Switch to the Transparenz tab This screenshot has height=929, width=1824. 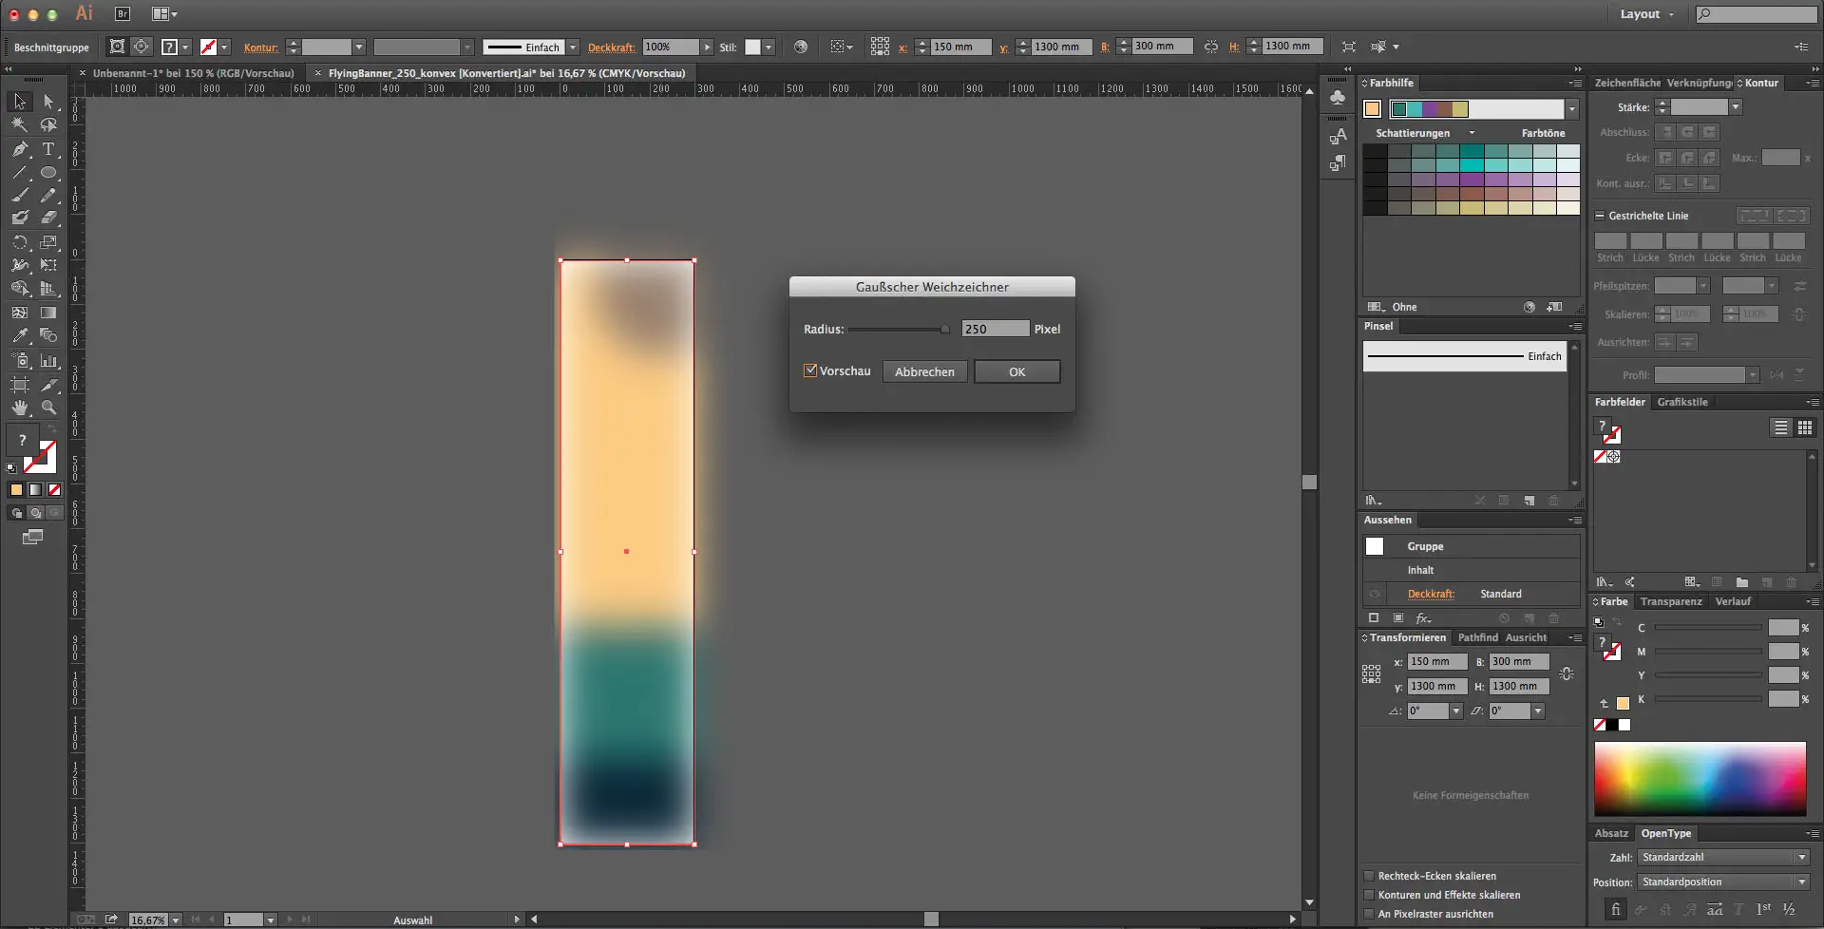(1670, 601)
